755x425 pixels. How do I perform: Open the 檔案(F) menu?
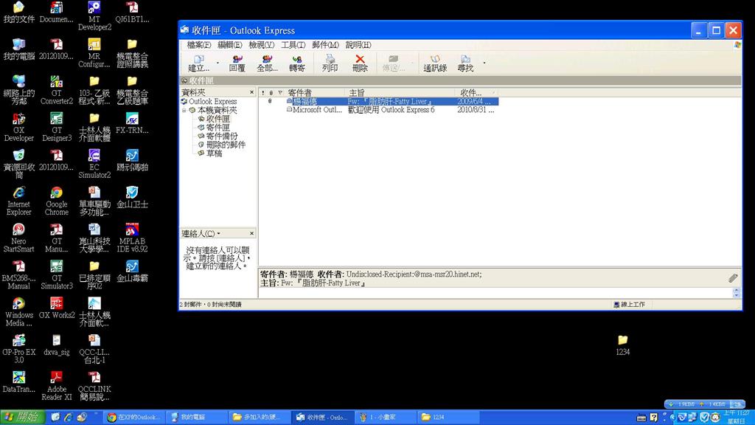click(199, 45)
